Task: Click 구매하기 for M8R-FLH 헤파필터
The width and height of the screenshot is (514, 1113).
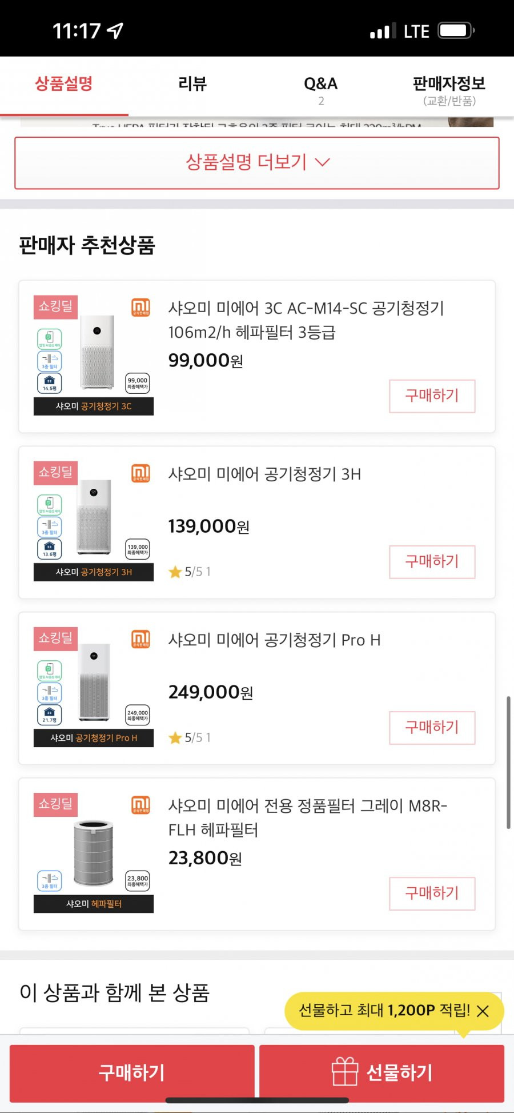Action: click(432, 893)
